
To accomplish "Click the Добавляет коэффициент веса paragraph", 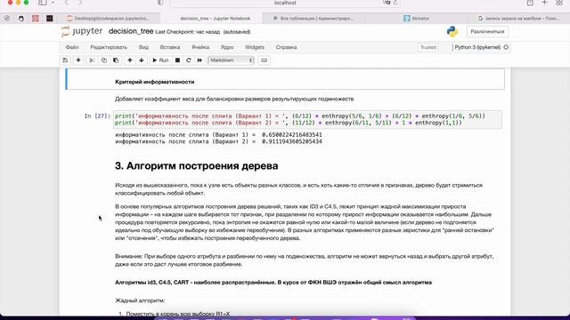I will pos(234,99).
